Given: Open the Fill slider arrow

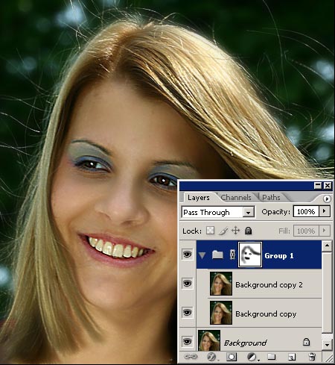Looking at the screenshot, I should tap(325, 231).
